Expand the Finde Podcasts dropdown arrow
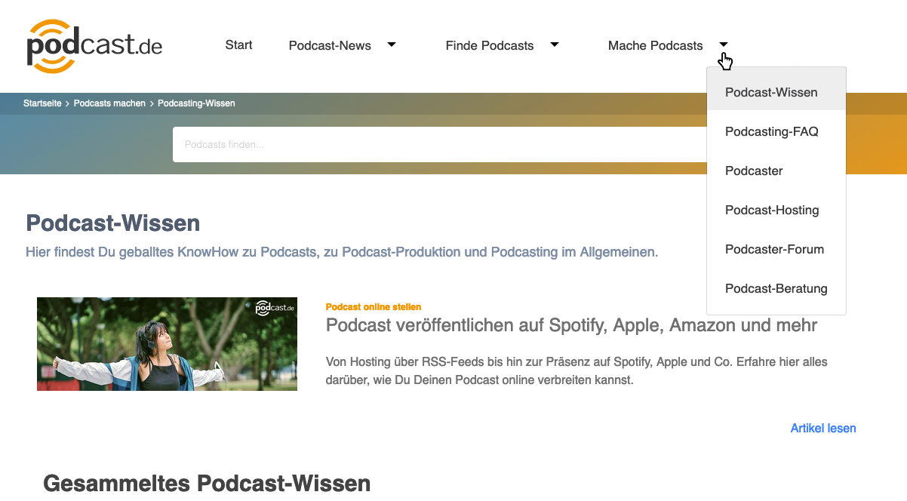 555,45
